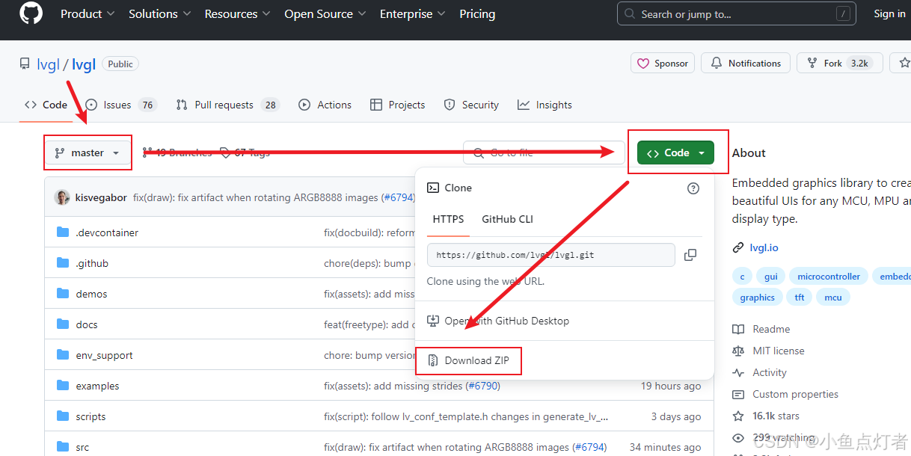Expand the Product menu
This screenshot has height=456, width=911.
(88, 14)
